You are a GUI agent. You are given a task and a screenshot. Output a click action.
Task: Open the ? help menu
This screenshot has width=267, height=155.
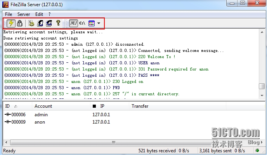point(49,14)
